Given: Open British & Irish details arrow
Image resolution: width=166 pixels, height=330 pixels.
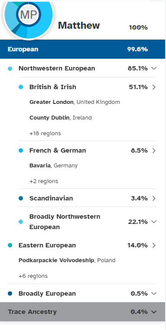Looking at the screenshot, I should click(154, 87).
